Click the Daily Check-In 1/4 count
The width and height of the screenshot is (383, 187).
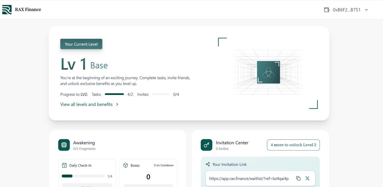pos(110,176)
